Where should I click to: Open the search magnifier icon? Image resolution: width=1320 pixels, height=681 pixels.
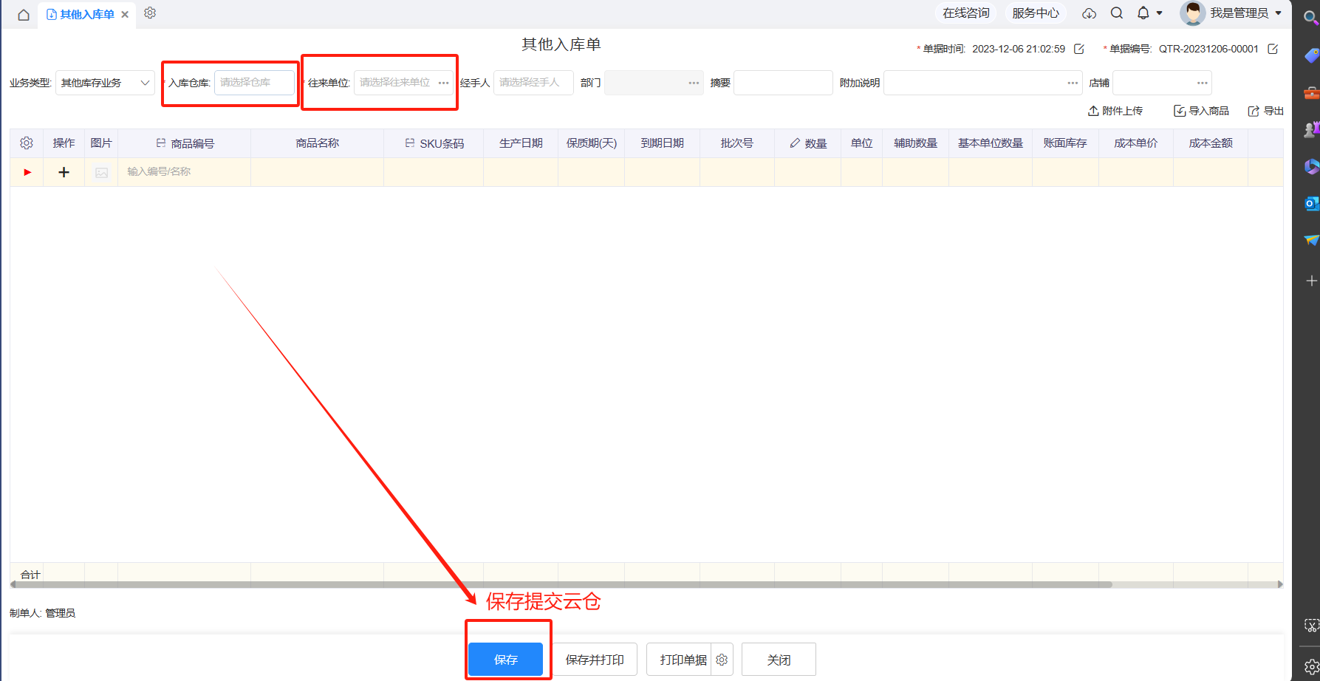coord(1117,13)
